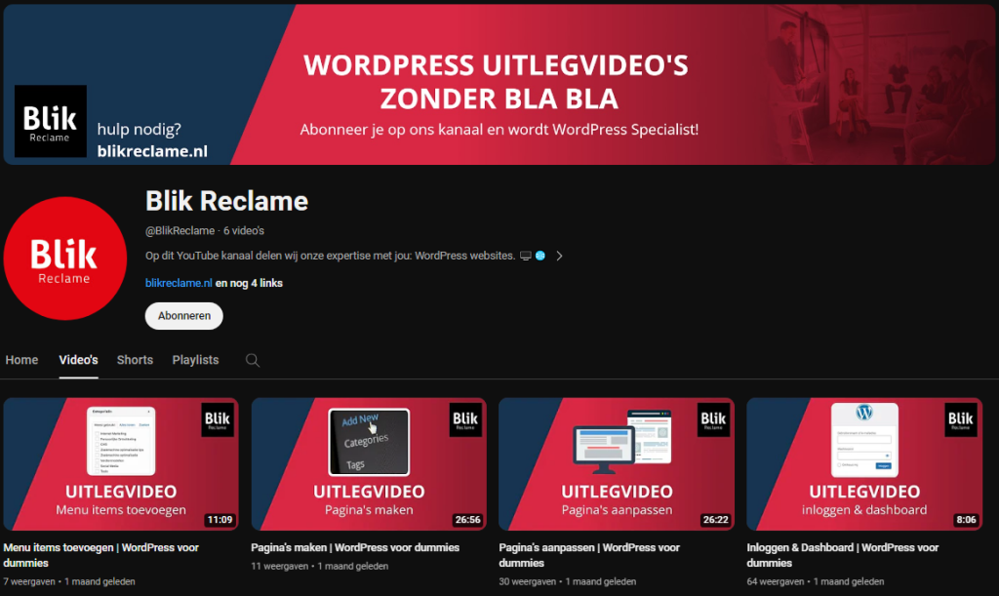
Task: Click the title 'Pagina's maken | WordPress voor dummies'
Action: 355,548
